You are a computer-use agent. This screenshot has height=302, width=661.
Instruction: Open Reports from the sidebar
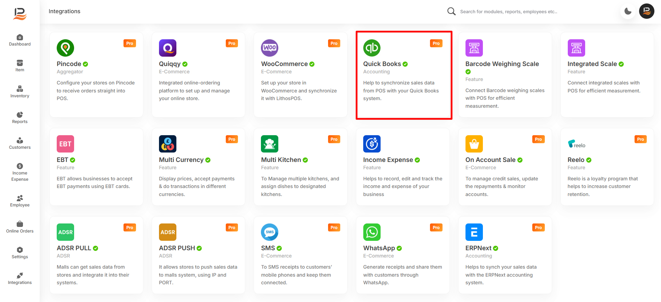tap(20, 117)
